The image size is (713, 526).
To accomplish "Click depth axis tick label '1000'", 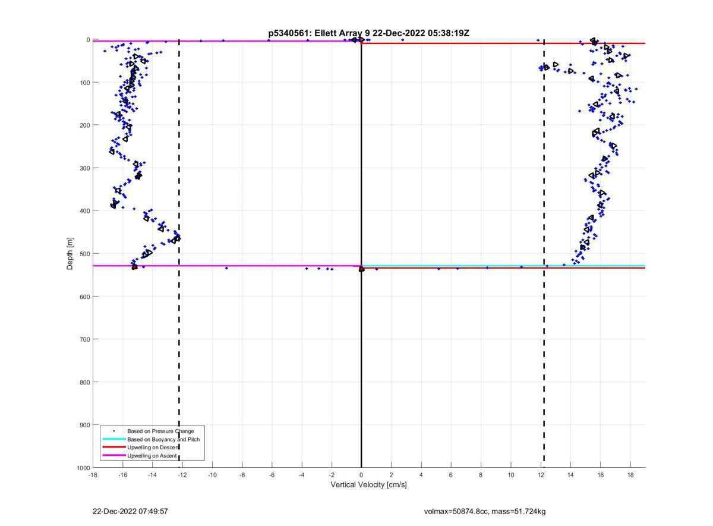I will (x=83, y=468).
